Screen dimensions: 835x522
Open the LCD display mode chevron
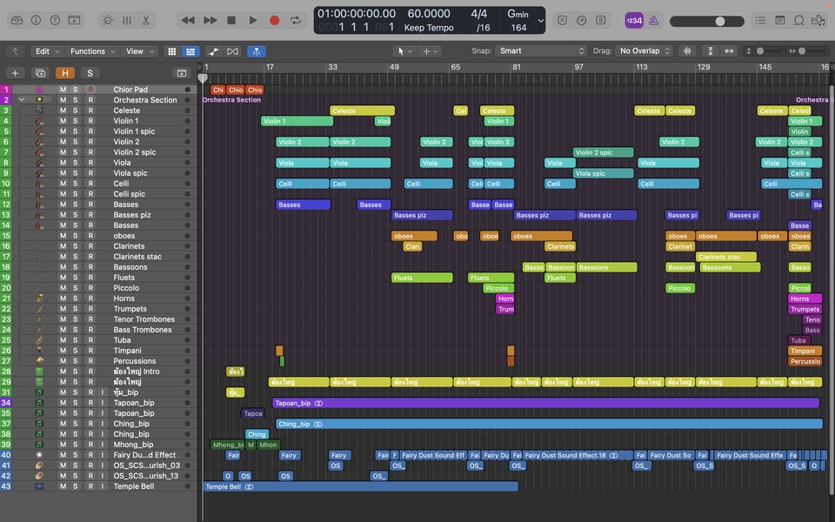pyautogui.click(x=540, y=21)
